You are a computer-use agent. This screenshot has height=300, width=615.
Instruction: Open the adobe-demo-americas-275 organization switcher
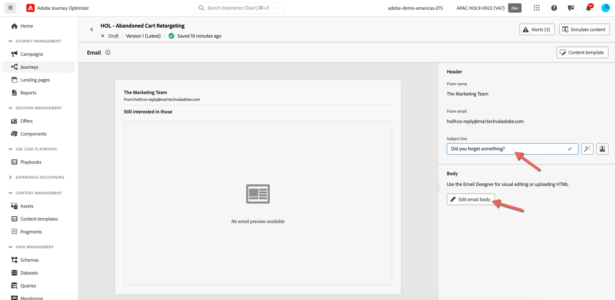(415, 8)
